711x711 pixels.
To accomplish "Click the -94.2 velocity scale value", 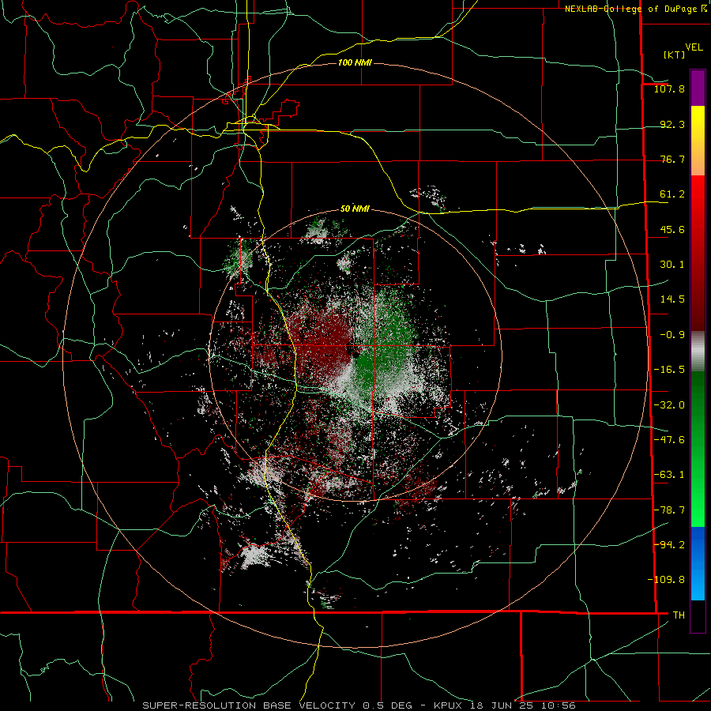I will point(669,544).
